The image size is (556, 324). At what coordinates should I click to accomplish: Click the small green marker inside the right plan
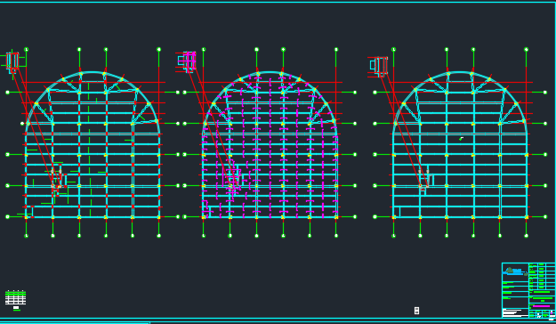click(461, 138)
